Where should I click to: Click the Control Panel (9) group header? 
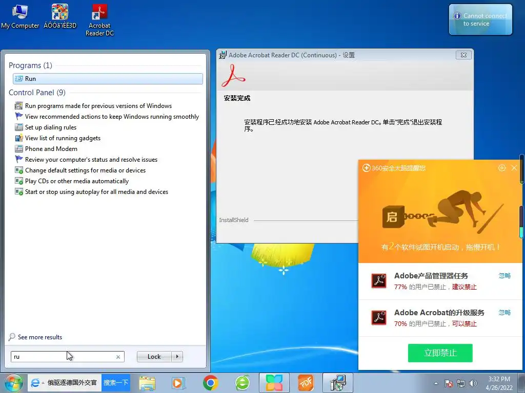point(37,93)
